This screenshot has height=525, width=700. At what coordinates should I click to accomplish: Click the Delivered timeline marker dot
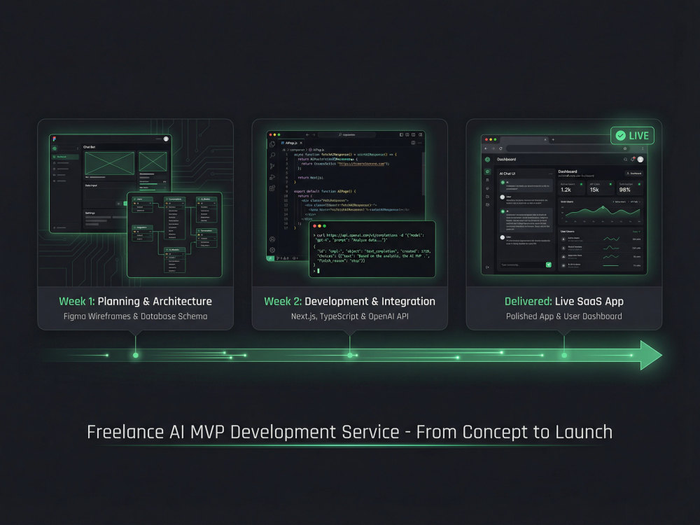pos(564,356)
